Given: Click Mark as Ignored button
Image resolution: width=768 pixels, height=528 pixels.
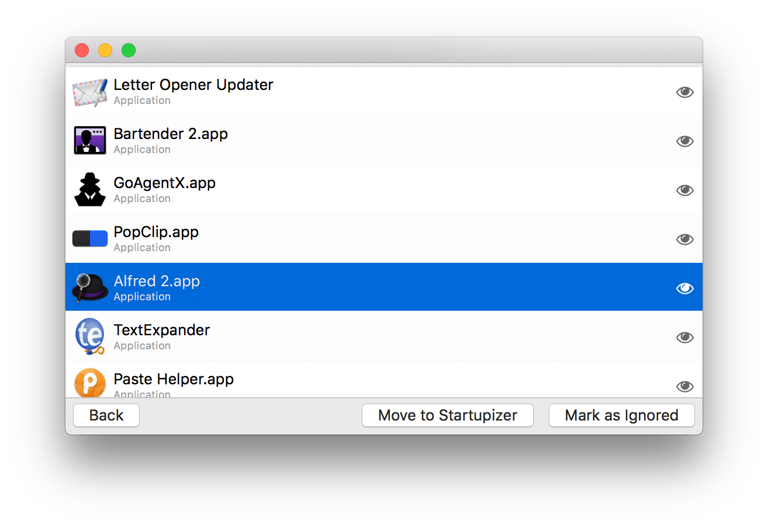Looking at the screenshot, I should pyautogui.click(x=622, y=415).
